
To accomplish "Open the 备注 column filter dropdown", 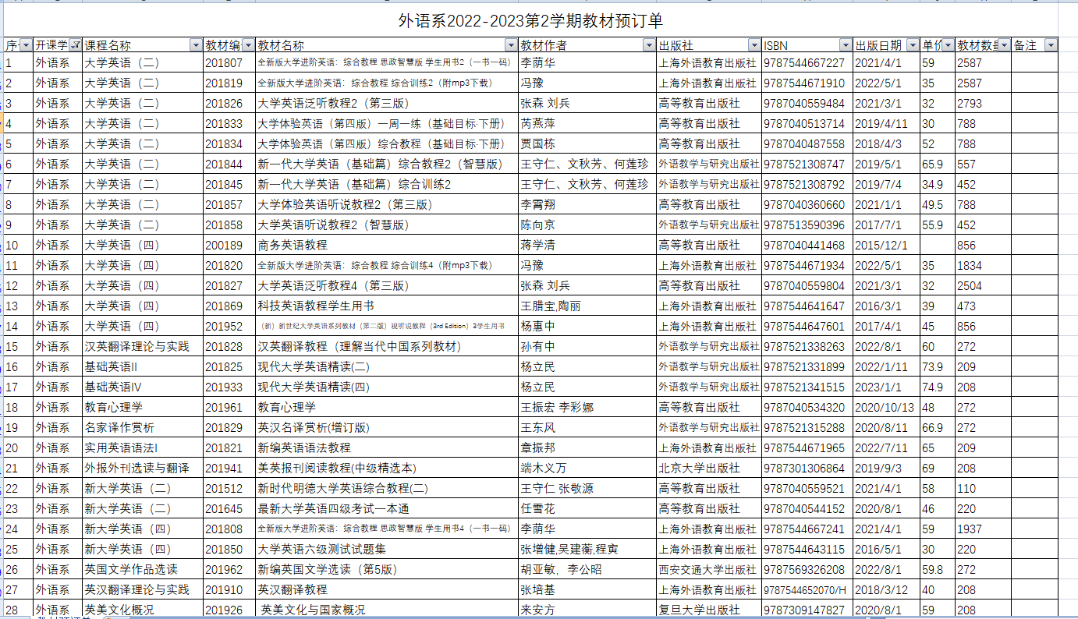I will click(1051, 45).
